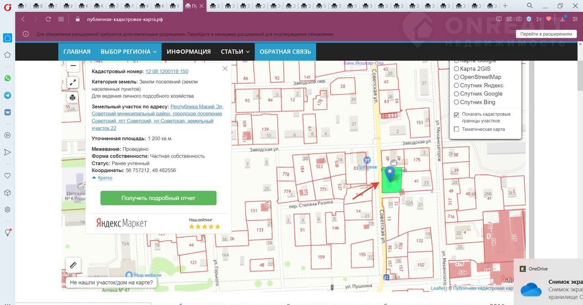Select the OpenStreetMap radio option

[456, 77]
